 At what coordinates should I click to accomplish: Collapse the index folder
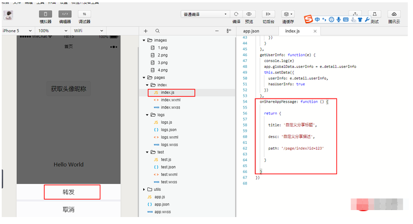tap(147, 85)
